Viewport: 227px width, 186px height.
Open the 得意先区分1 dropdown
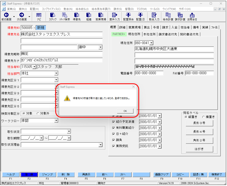tap(56, 80)
